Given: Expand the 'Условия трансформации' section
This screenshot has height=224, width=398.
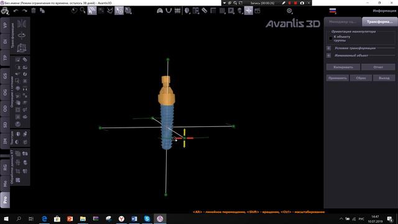Looking at the screenshot, I should (x=329, y=48).
